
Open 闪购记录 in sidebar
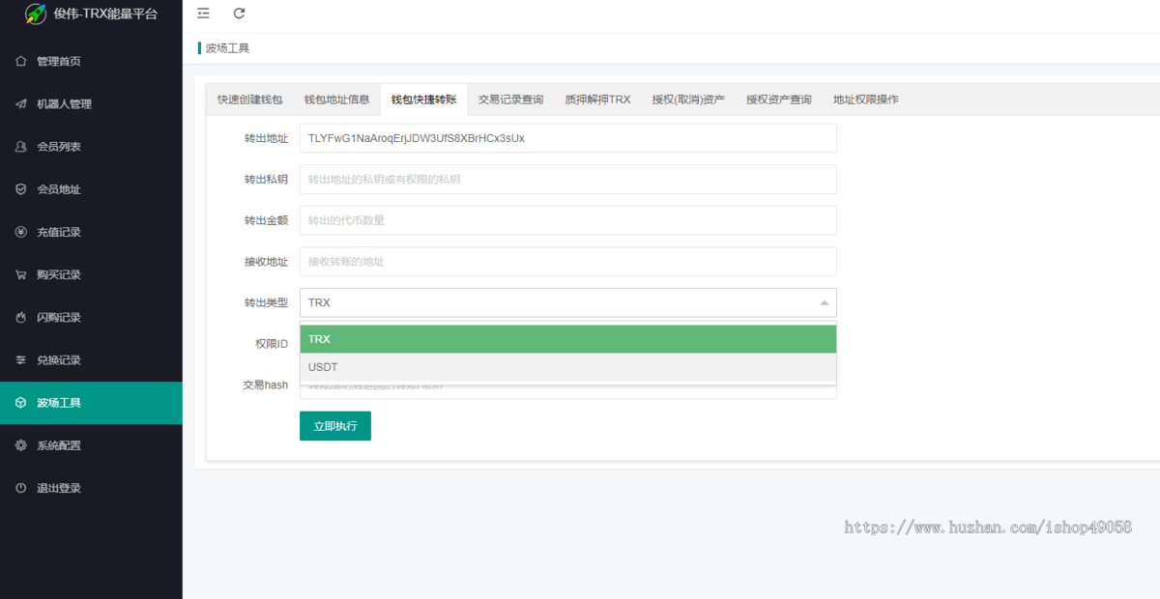tap(91, 317)
